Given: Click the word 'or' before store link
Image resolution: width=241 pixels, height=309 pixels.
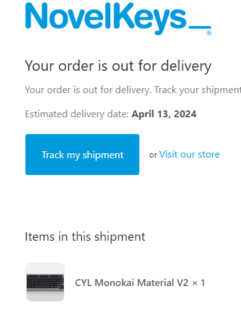Looking at the screenshot, I should pyautogui.click(x=153, y=155).
